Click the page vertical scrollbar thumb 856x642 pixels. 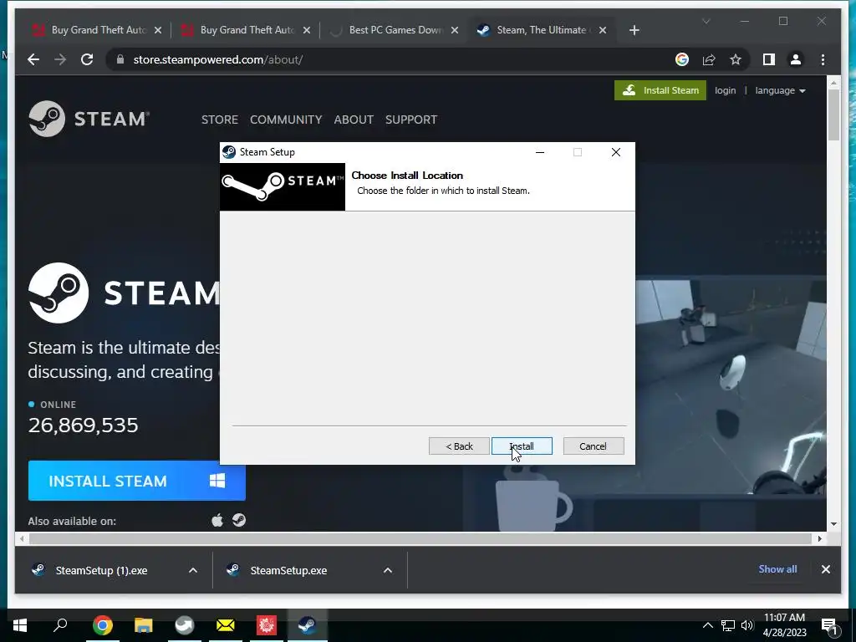tap(833, 115)
